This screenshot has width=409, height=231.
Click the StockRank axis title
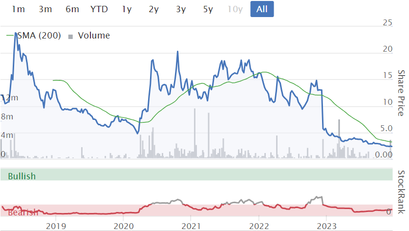click(x=401, y=192)
